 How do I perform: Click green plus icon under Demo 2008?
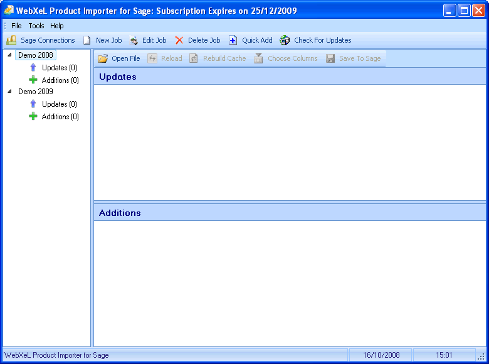33,80
